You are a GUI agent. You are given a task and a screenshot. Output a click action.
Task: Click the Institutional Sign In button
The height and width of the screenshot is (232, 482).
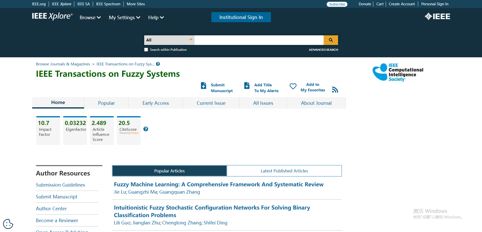pos(241,17)
